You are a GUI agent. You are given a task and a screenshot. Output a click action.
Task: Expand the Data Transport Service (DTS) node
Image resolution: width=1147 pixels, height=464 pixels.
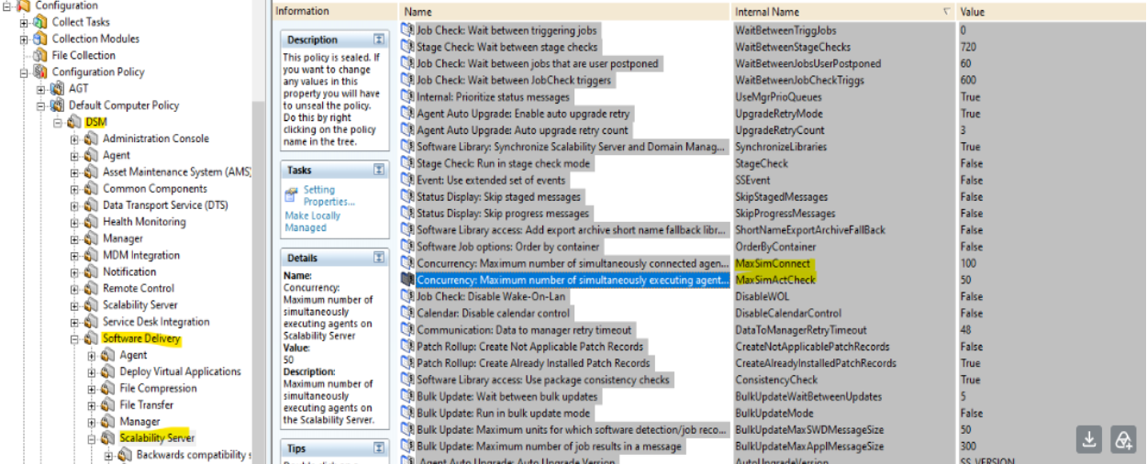point(75,205)
